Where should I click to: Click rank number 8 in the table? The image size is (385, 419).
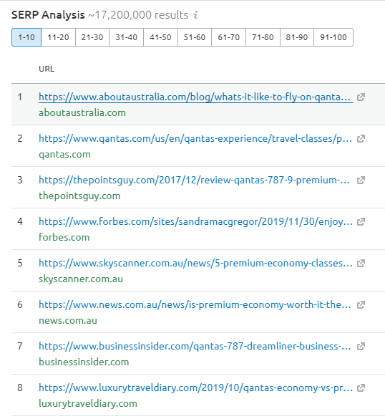(x=20, y=387)
